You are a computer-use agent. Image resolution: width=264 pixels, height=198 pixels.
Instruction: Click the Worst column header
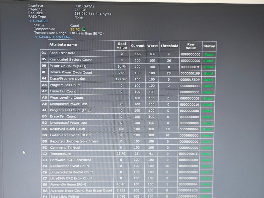152,46
